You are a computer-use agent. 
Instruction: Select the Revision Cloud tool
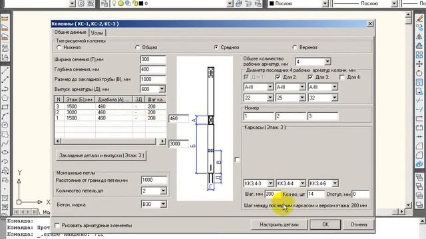[x=5, y=134]
